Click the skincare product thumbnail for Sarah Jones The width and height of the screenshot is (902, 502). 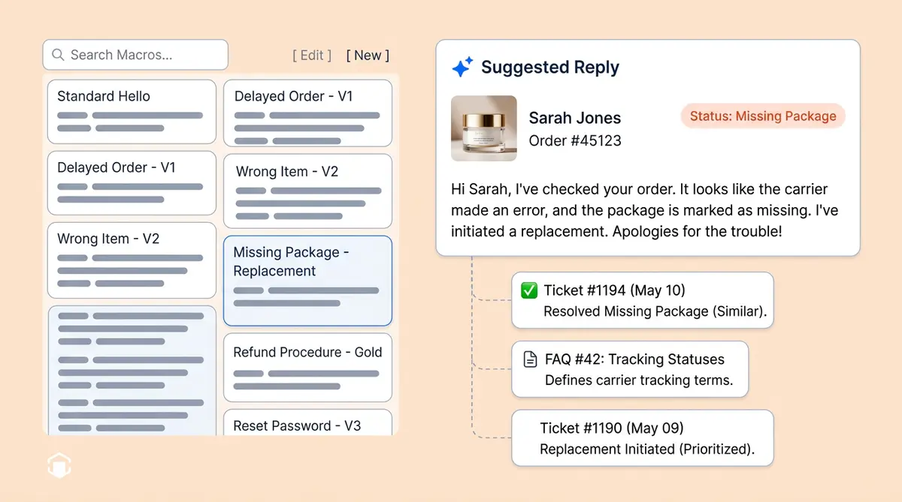(x=483, y=126)
